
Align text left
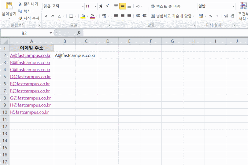click(x=116, y=16)
